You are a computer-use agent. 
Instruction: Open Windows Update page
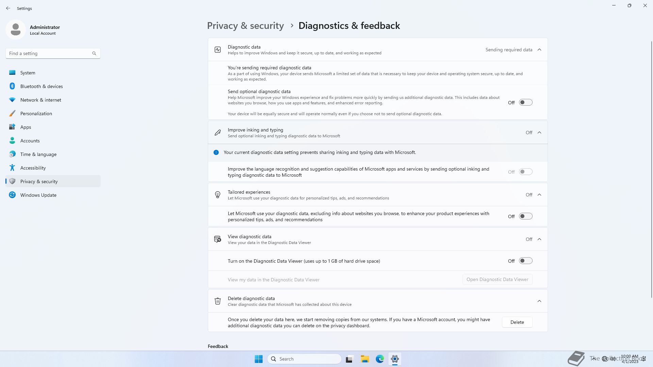click(53, 195)
